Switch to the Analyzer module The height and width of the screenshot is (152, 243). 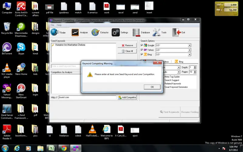[x=80, y=33]
